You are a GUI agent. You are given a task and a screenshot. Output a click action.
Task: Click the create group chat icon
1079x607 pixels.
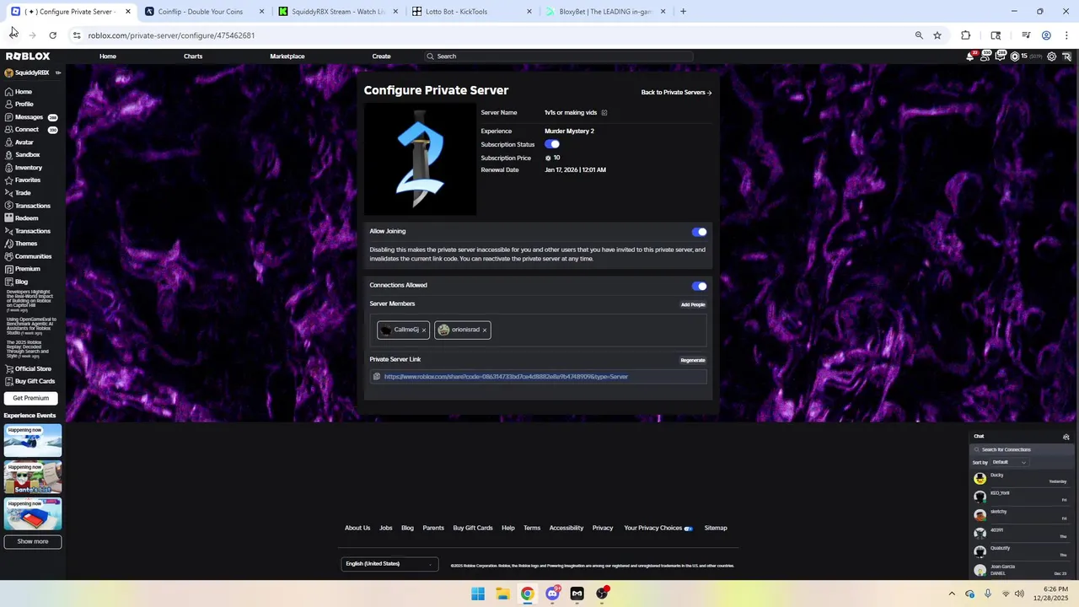click(x=1066, y=437)
